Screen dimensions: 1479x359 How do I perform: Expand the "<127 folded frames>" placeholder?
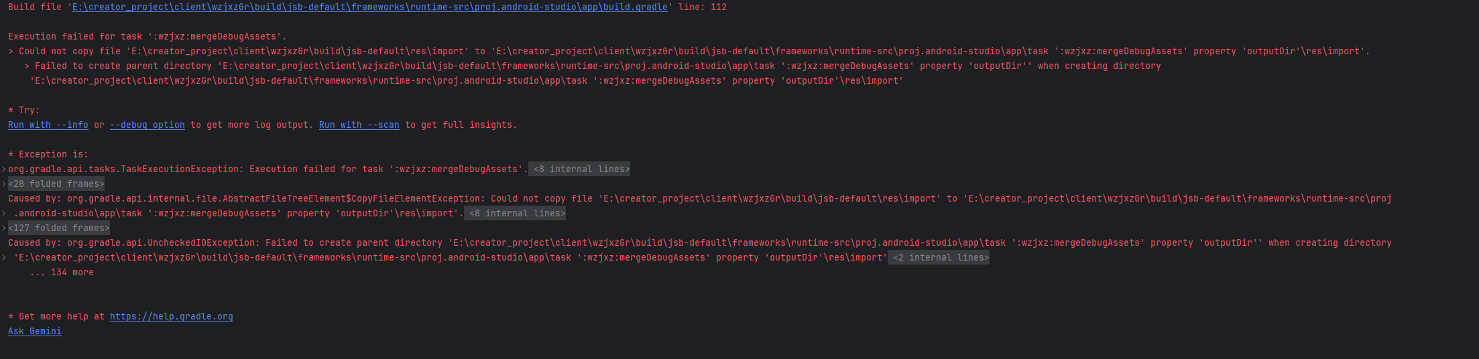59,228
